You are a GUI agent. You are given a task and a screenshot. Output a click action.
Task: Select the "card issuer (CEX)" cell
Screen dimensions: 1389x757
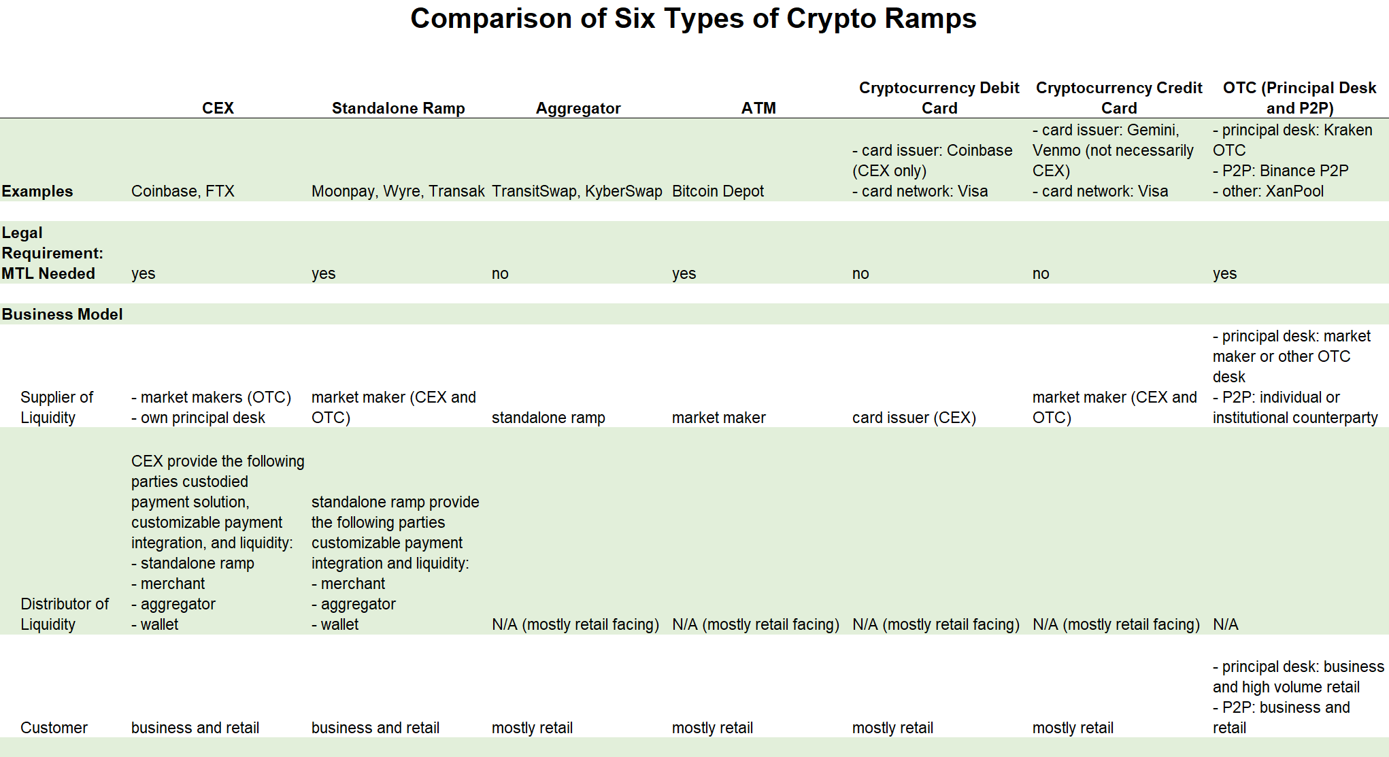tap(914, 418)
